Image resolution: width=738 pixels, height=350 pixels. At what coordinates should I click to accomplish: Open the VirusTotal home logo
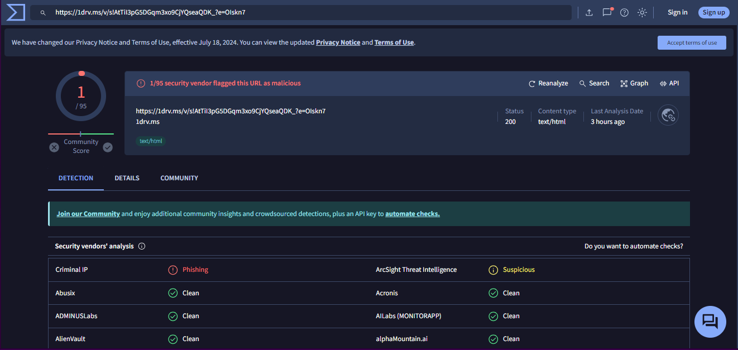tap(16, 12)
